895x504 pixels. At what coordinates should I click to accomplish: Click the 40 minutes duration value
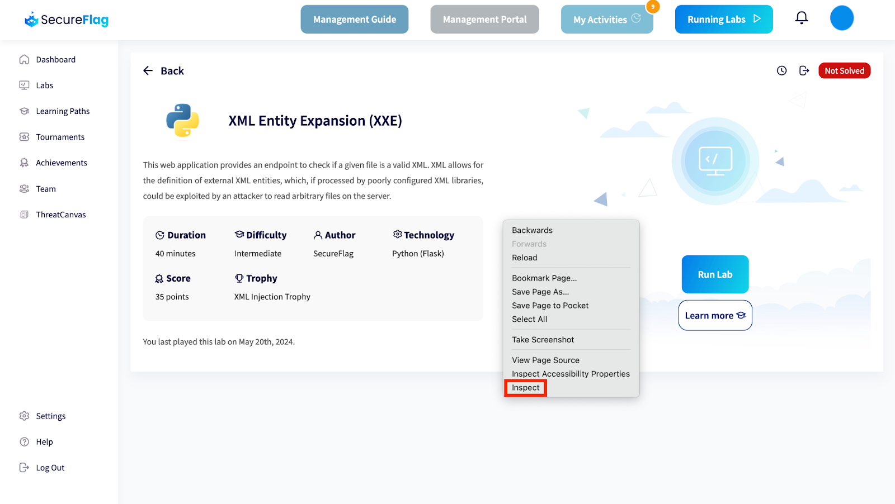coord(176,254)
